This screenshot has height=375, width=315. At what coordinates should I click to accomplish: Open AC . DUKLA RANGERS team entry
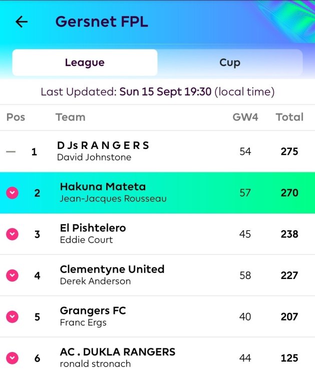(x=157, y=356)
